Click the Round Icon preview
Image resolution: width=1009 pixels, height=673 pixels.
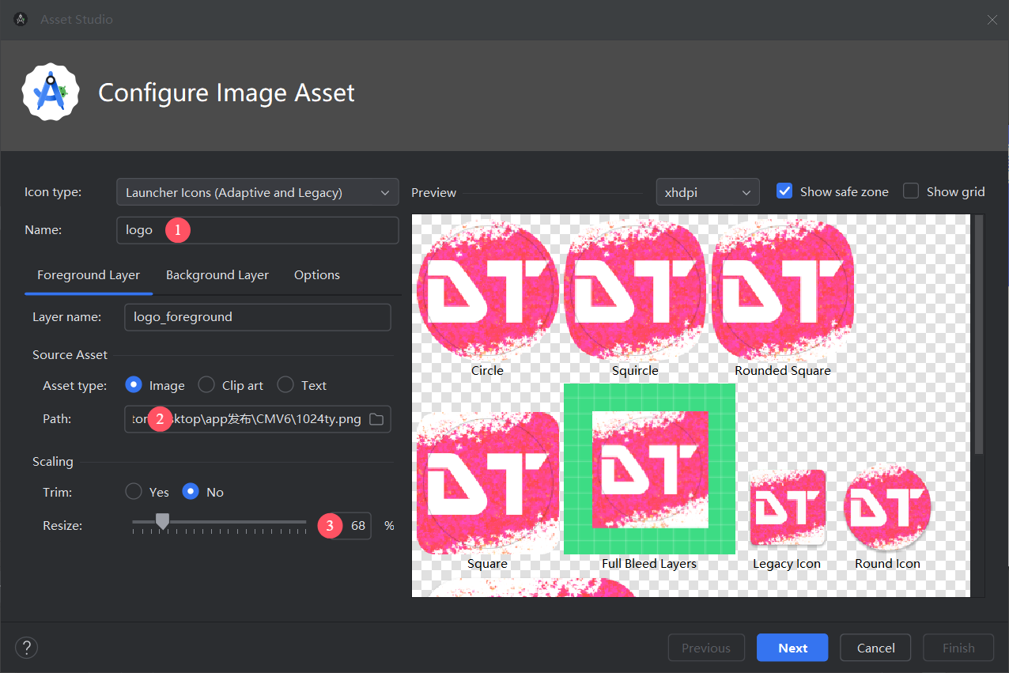pos(887,508)
